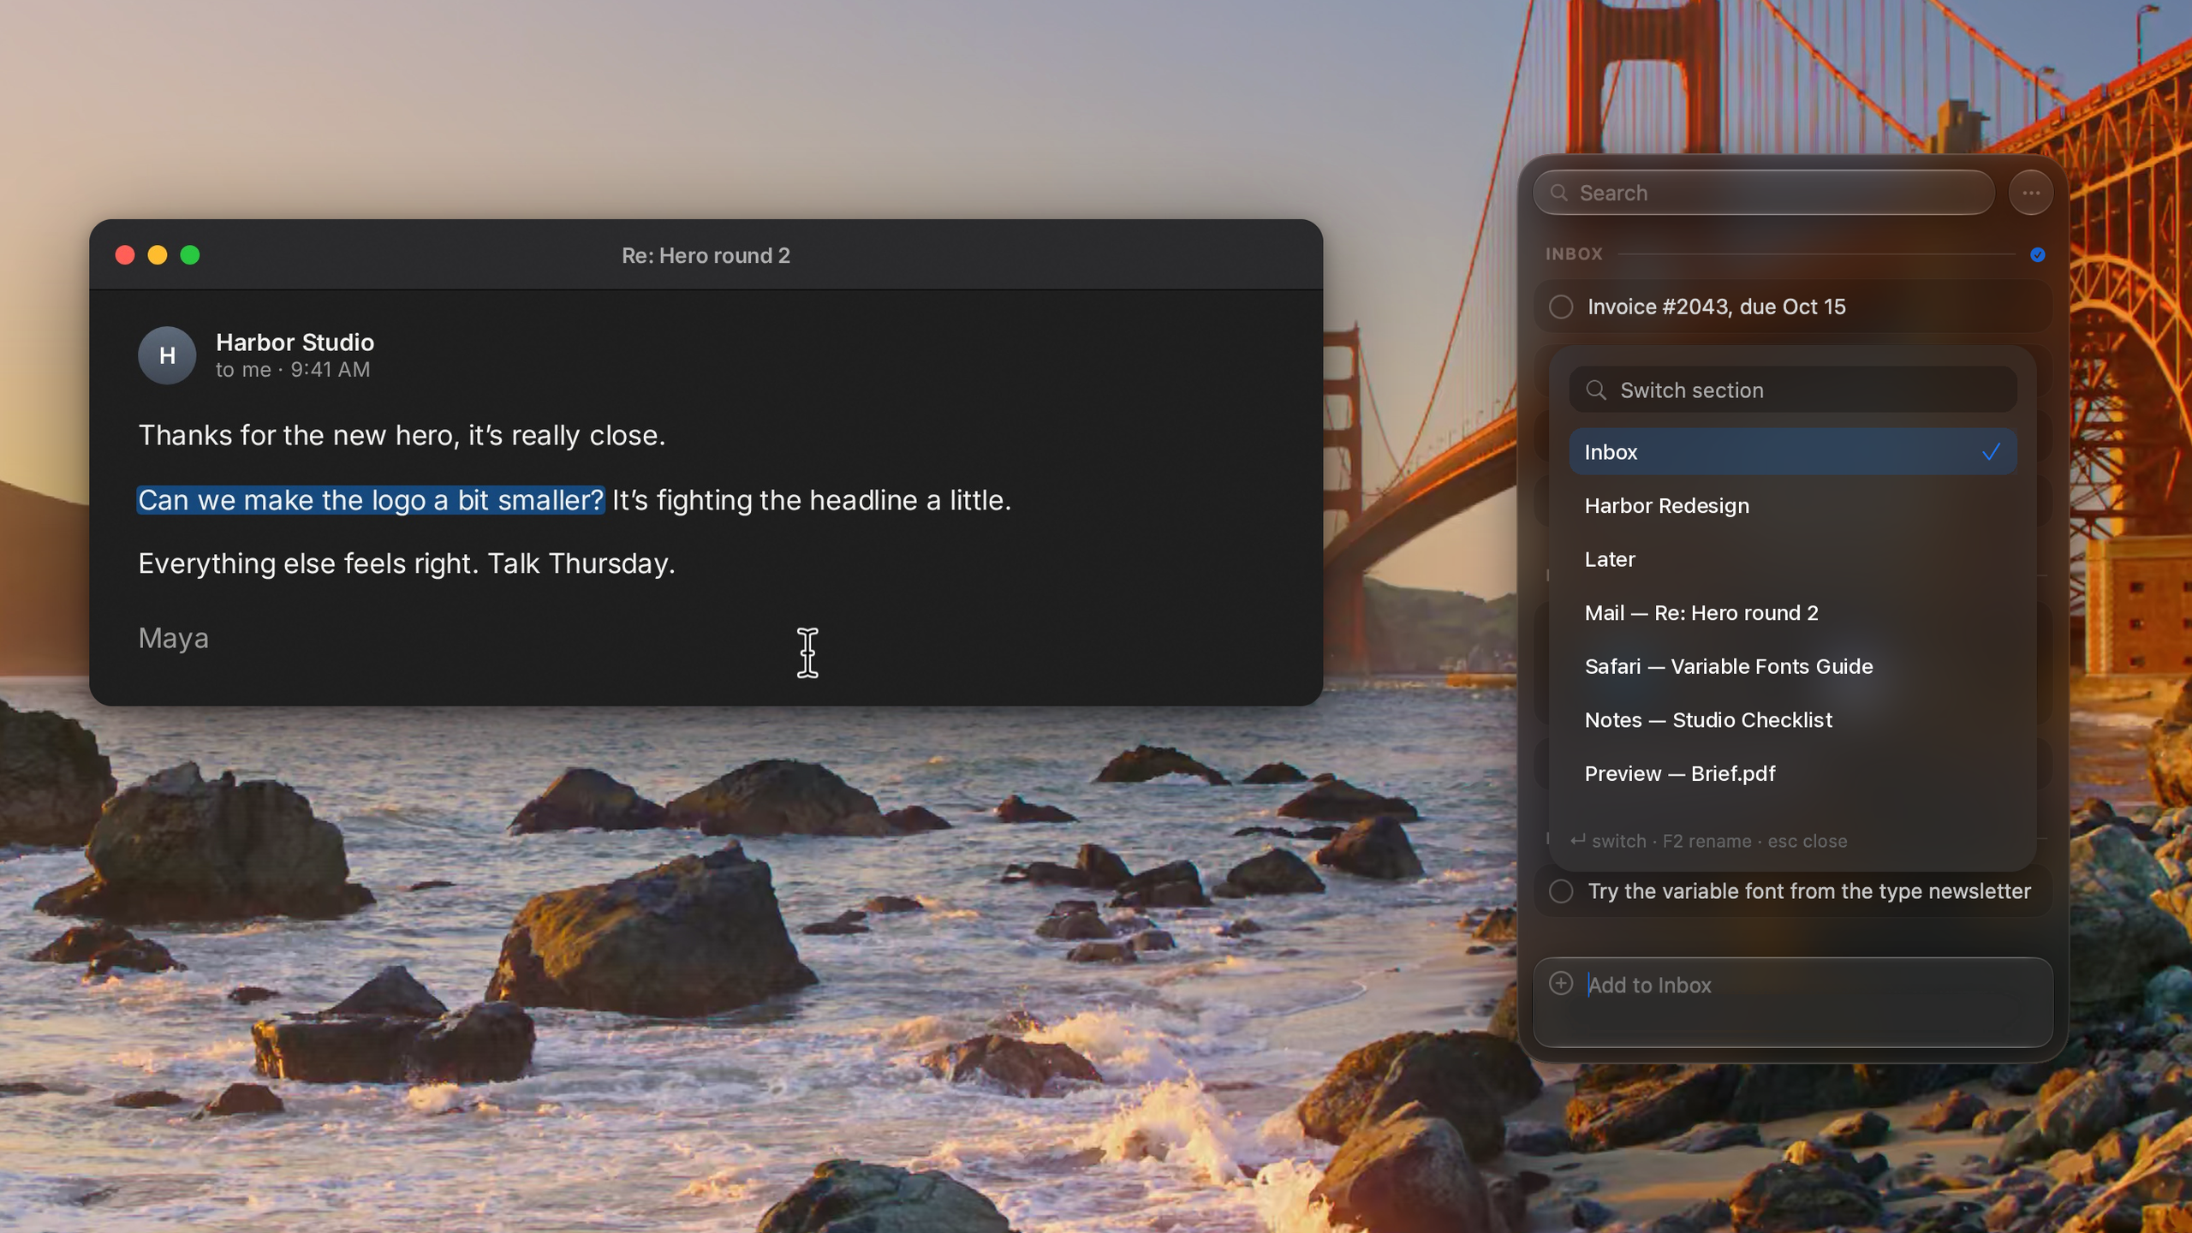This screenshot has height=1233, width=2192.
Task: Click the Harbor Studio avatar
Action: tap(167, 355)
